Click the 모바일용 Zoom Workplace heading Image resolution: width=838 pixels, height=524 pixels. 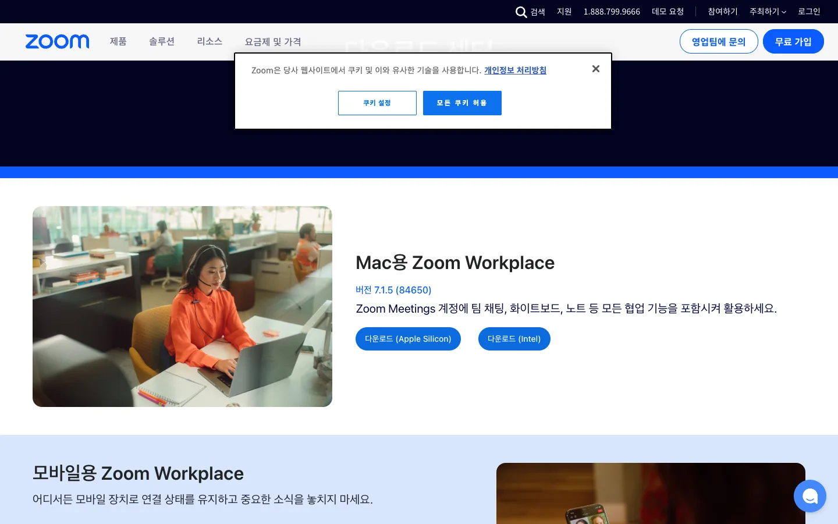coord(138,473)
